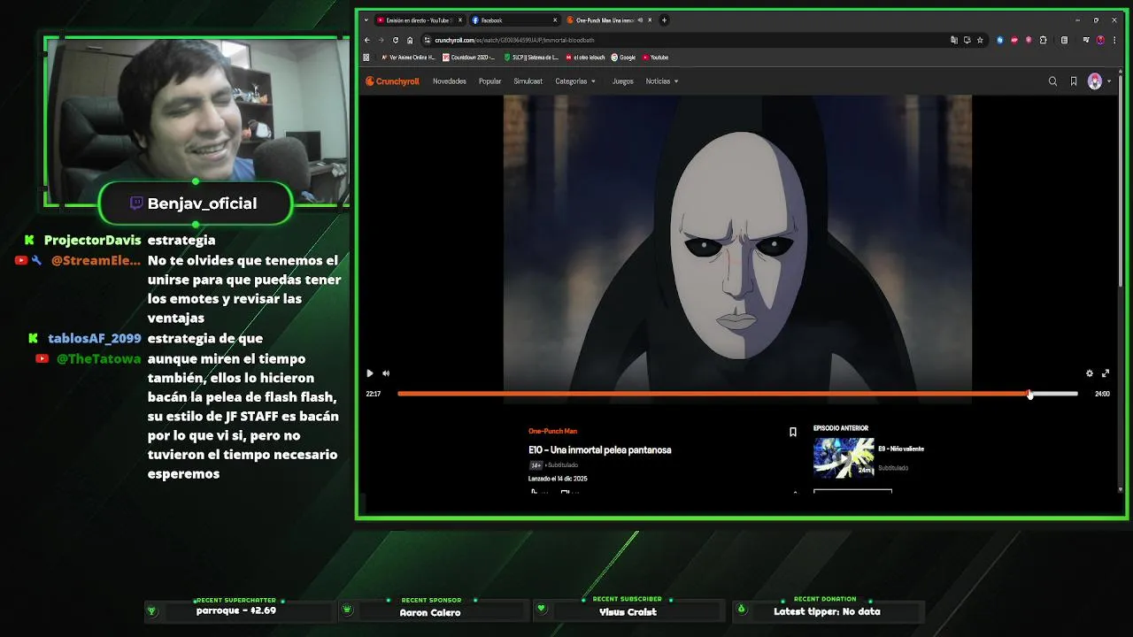Open Ver Anime Online bookmark
This screenshot has width=1133, height=637.
click(x=408, y=58)
